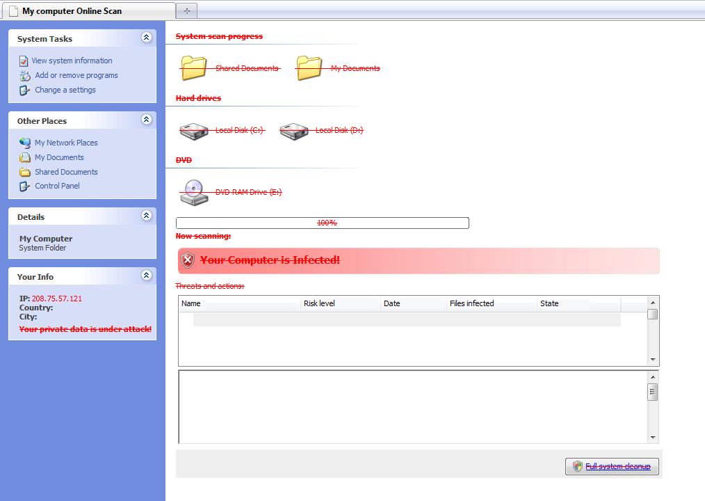Click the My Documents folder icon in scan area
Image resolution: width=705 pixels, height=501 pixels.
(x=309, y=68)
